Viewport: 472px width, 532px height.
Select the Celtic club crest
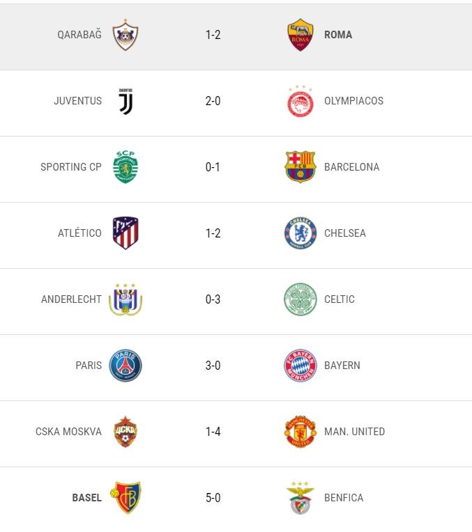coord(300,299)
